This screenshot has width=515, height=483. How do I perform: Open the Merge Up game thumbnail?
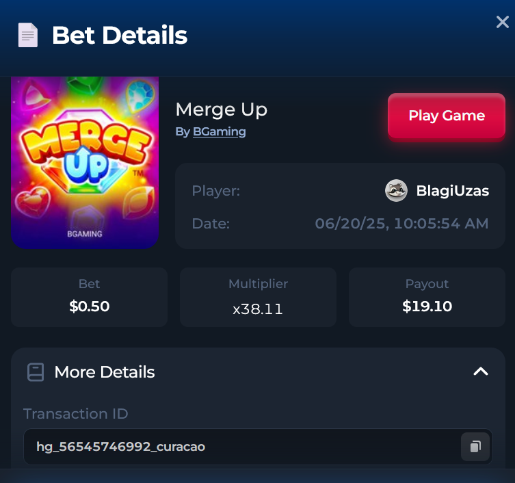click(85, 163)
